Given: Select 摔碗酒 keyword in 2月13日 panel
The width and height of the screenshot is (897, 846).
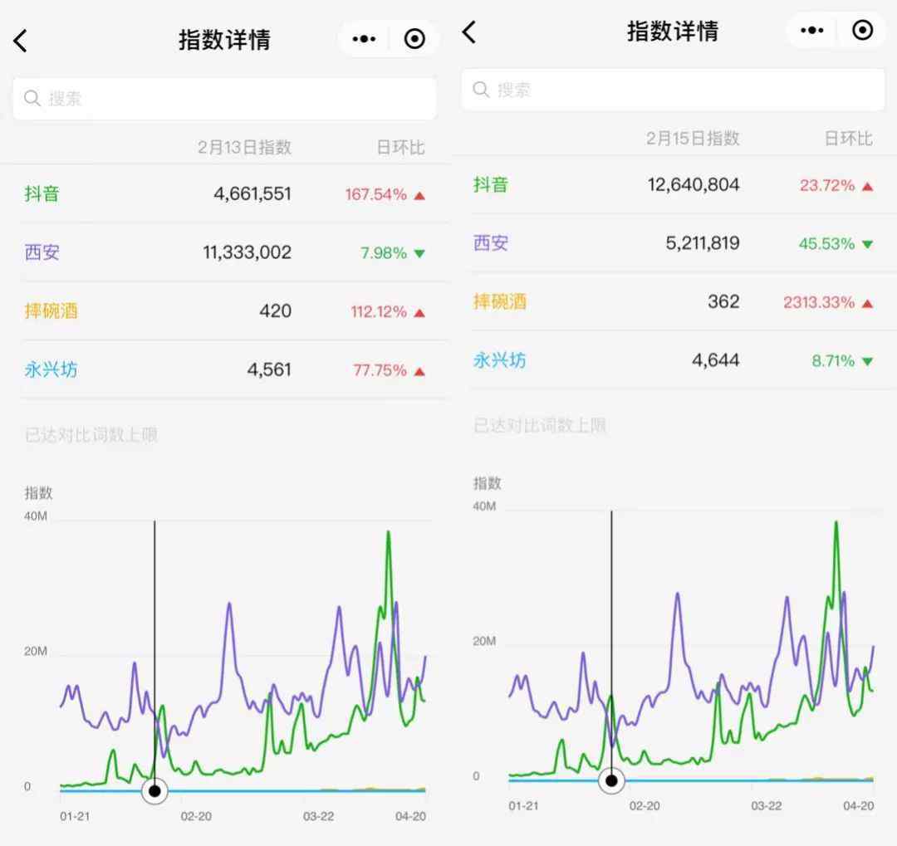Looking at the screenshot, I should [x=51, y=311].
